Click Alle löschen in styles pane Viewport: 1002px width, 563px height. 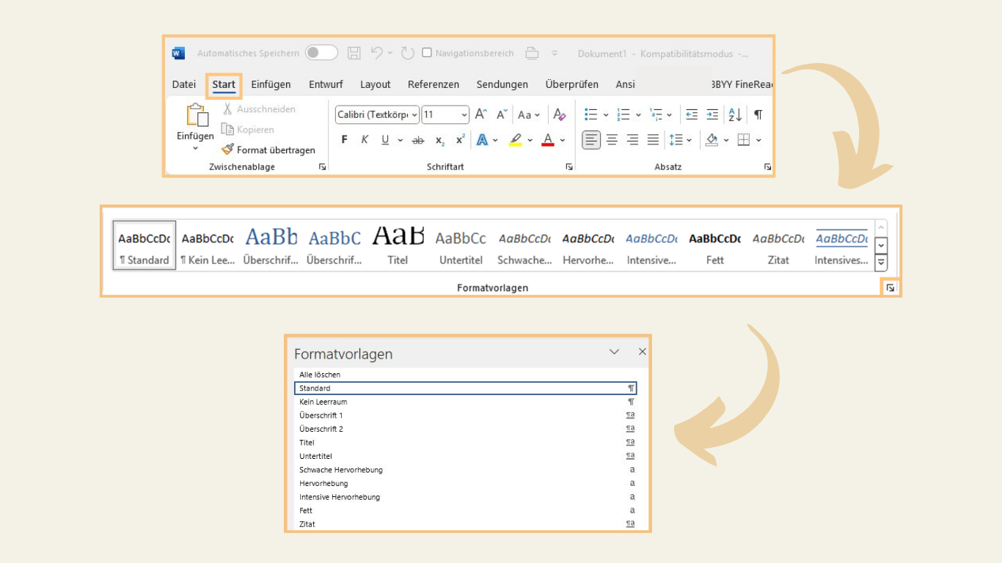[x=320, y=375]
